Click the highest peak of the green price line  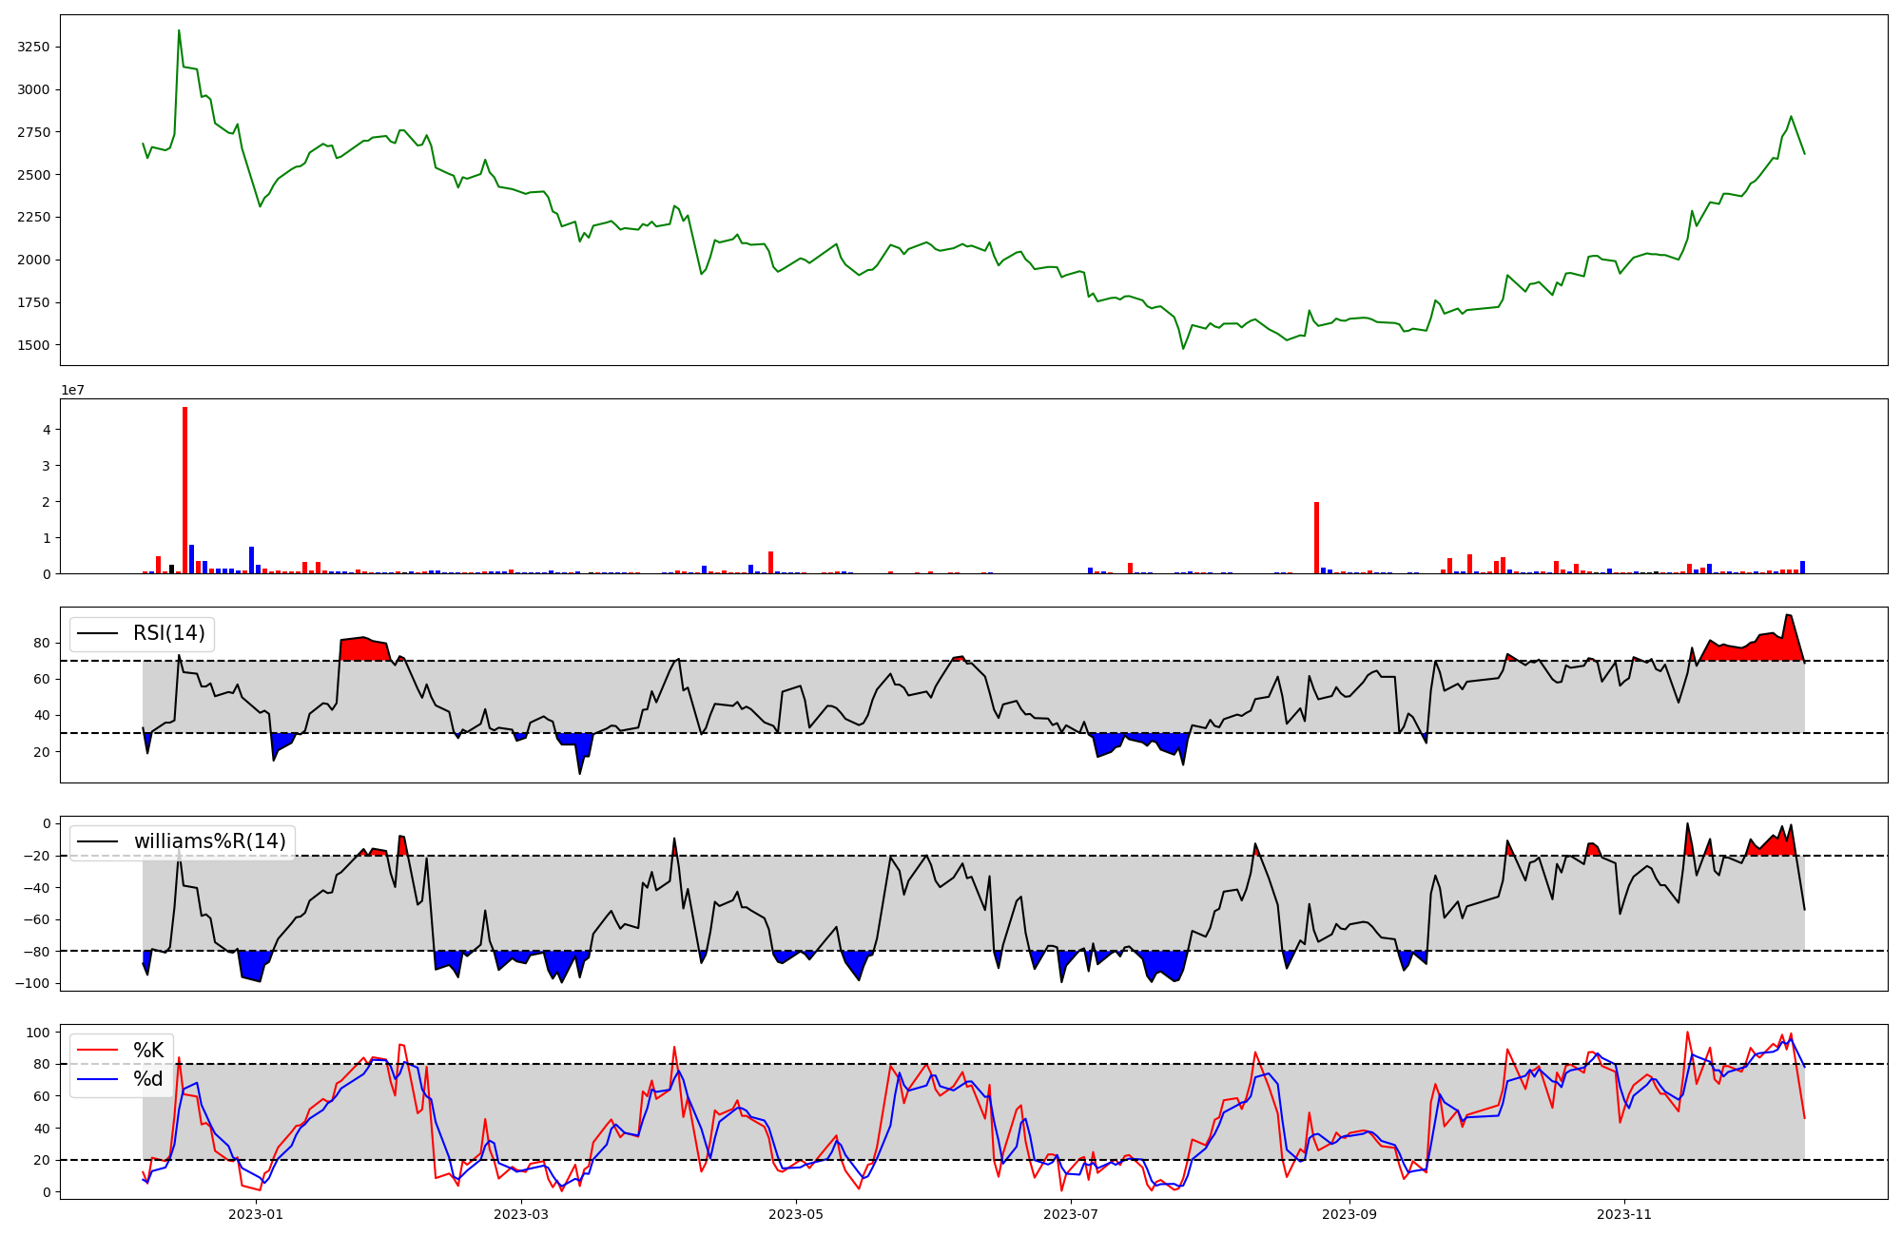(179, 31)
